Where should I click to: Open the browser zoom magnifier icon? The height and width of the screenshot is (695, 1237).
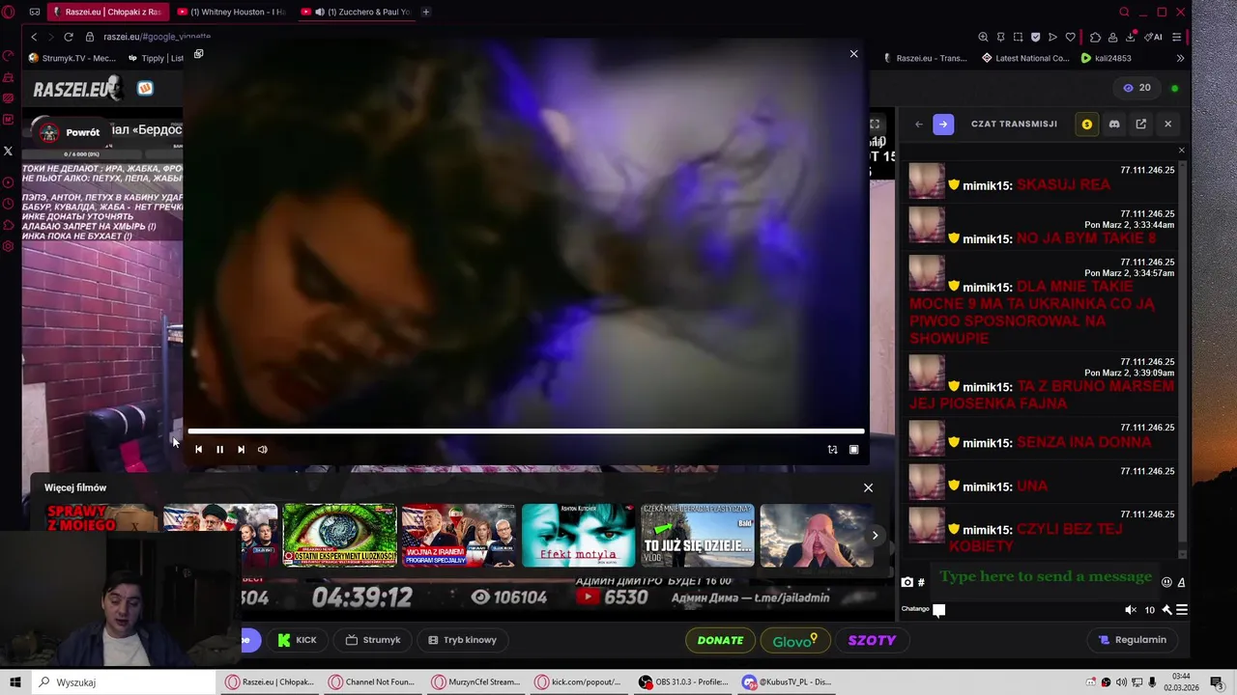point(983,37)
